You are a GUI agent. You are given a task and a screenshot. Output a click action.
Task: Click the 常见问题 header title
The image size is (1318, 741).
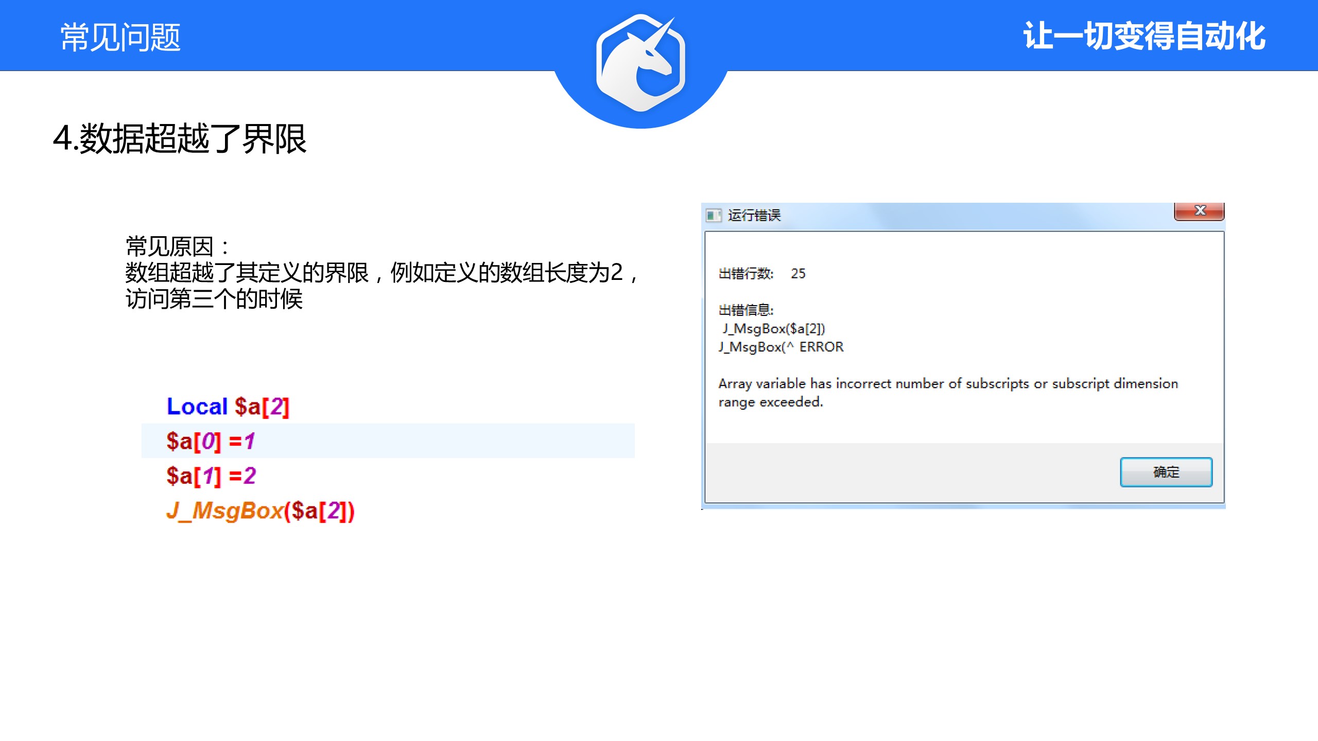coord(120,37)
